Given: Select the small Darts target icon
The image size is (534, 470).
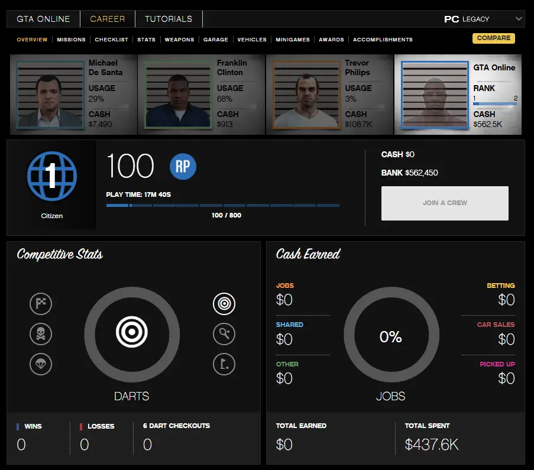Looking at the screenshot, I should point(224,304).
